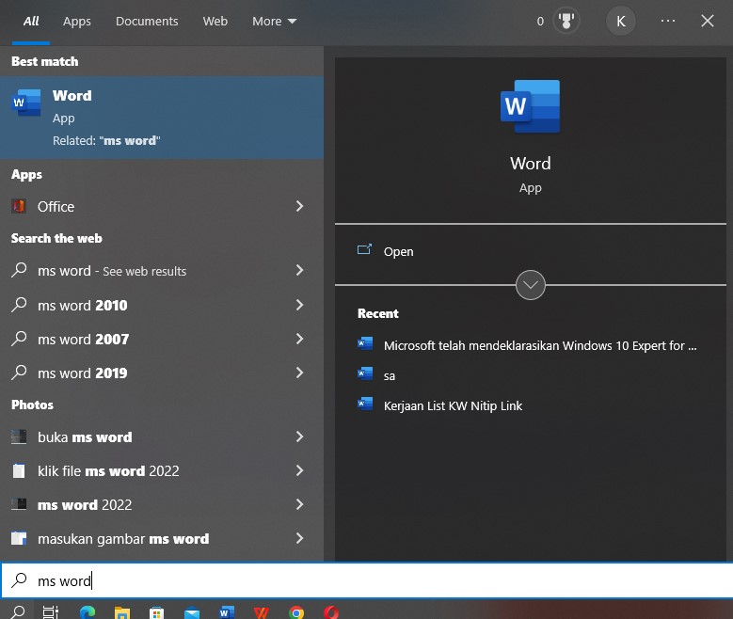The width and height of the screenshot is (733, 619).
Task: Click the Office app icon
Action: coord(19,206)
